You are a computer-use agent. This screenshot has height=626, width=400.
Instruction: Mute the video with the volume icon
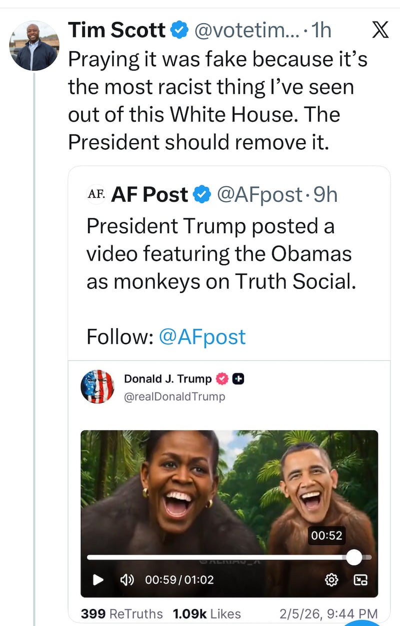point(126,580)
